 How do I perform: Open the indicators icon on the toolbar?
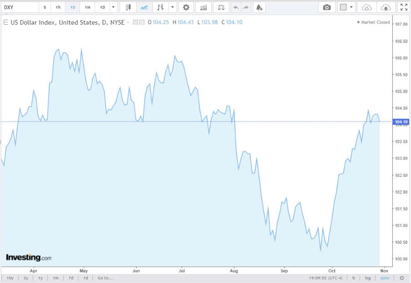coord(203,7)
